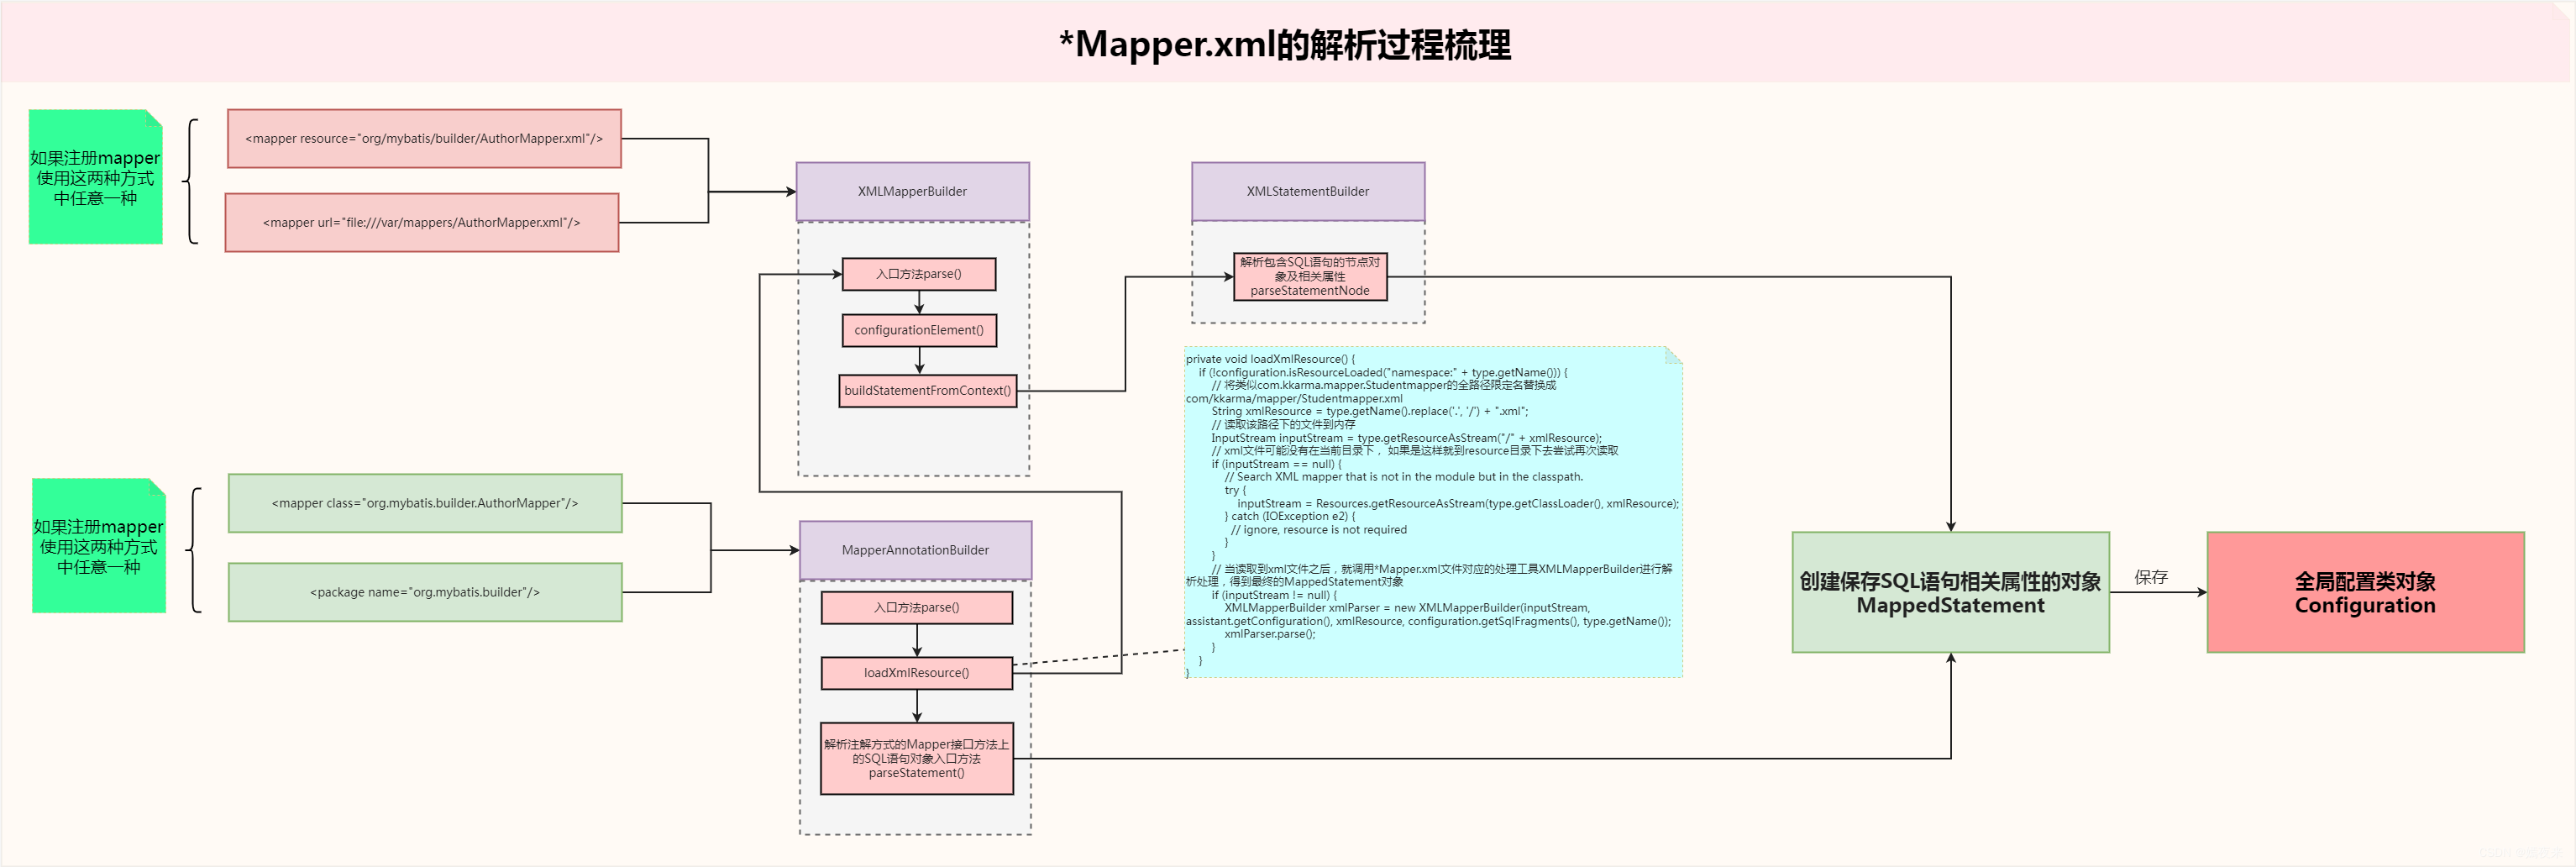Click the MapperAnnotationBuilder header box

[915, 550]
